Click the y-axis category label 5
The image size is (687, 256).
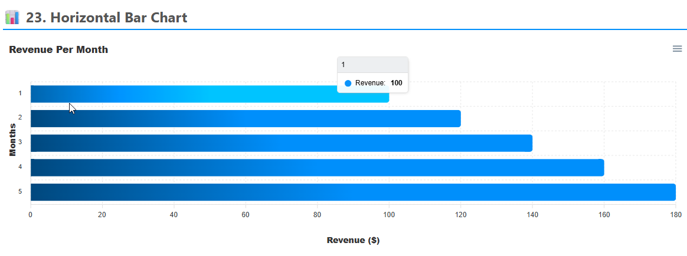(20, 191)
